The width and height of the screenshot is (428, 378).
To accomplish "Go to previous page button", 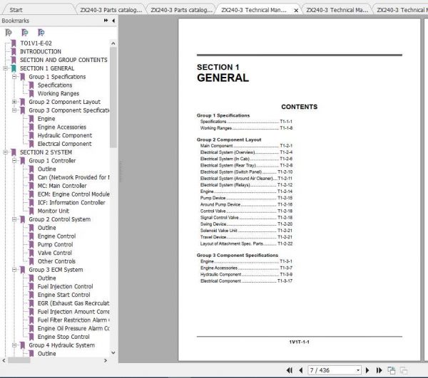I will [301, 370].
